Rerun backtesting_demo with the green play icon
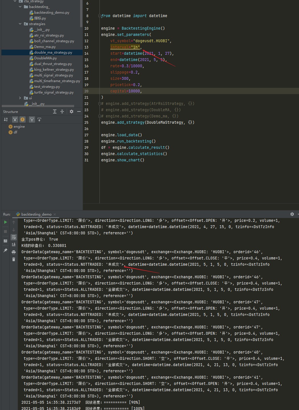Viewport: 299px width, 410px height. (x=5, y=222)
